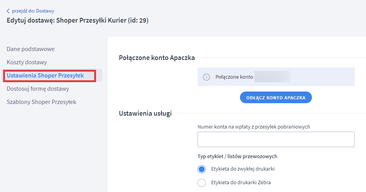Click the back chevron arrow icon
Screen dimensions: 366x192
[x=8, y=11]
